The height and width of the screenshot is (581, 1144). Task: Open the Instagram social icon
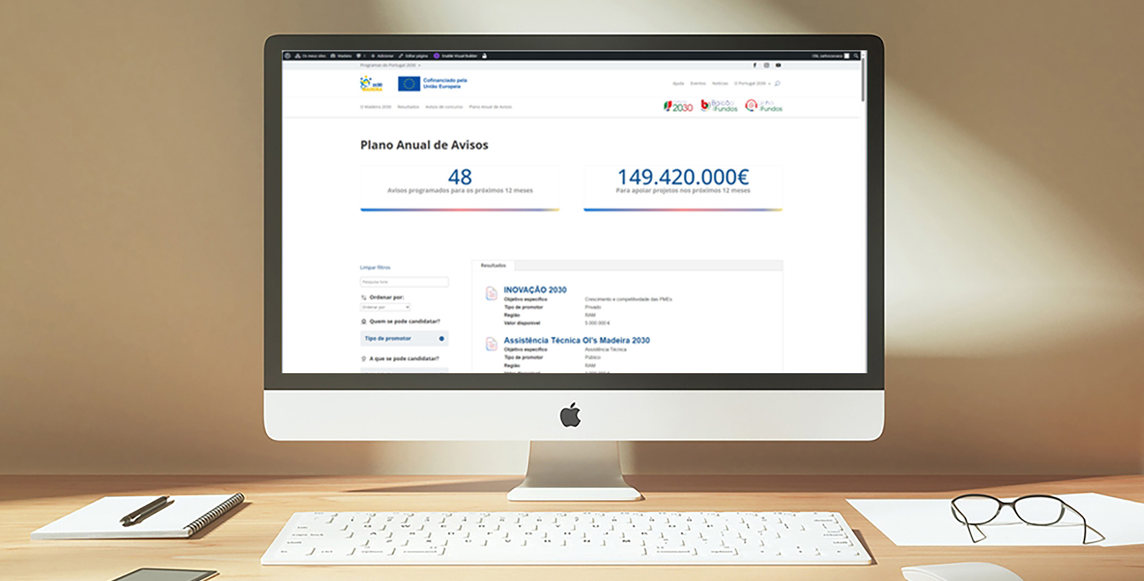(x=767, y=65)
